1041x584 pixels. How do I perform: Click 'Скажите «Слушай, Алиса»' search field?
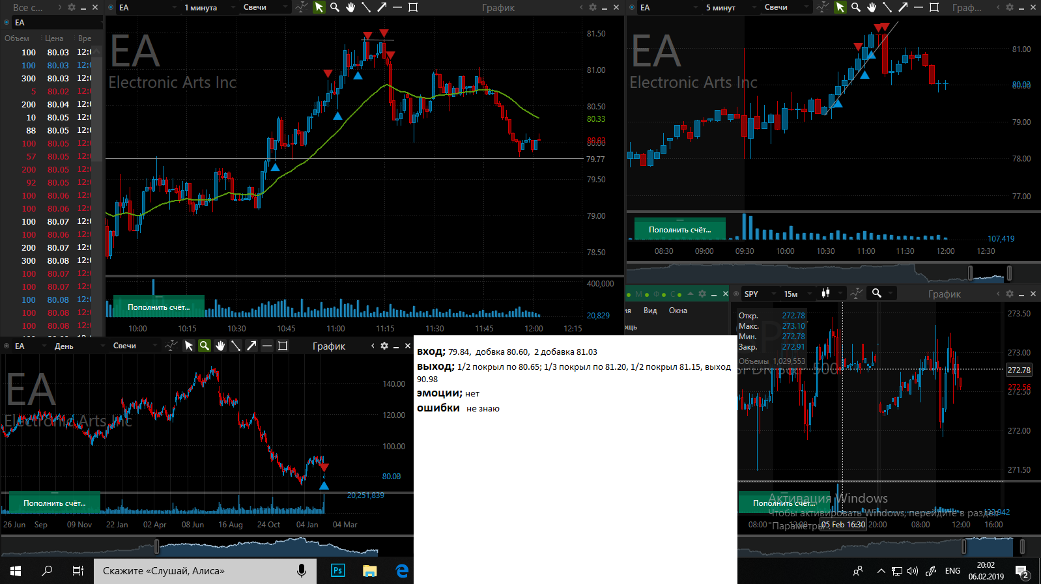(x=205, y=571)
